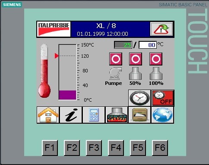Open the clock timer settings icon

pos(139,98)
